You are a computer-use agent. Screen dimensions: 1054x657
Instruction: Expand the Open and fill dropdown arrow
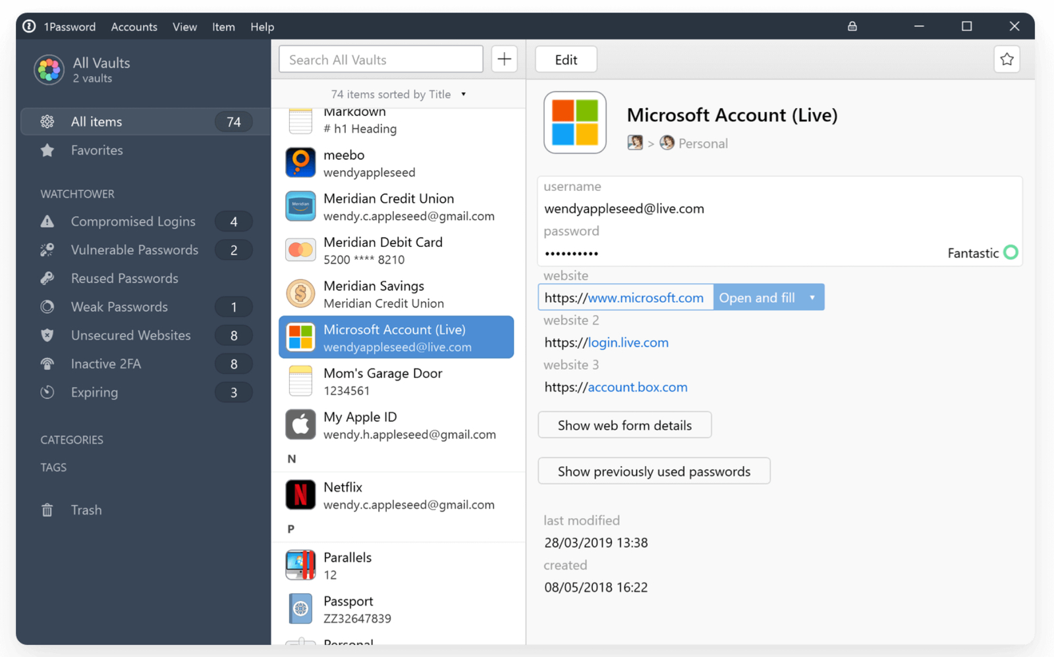pos(812,298)
